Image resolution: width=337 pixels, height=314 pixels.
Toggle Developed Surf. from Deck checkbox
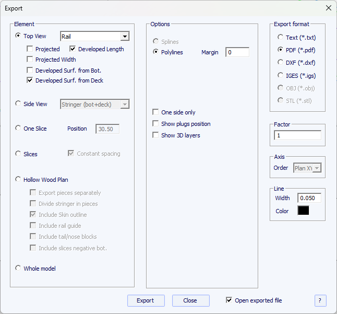coord(30,80)
